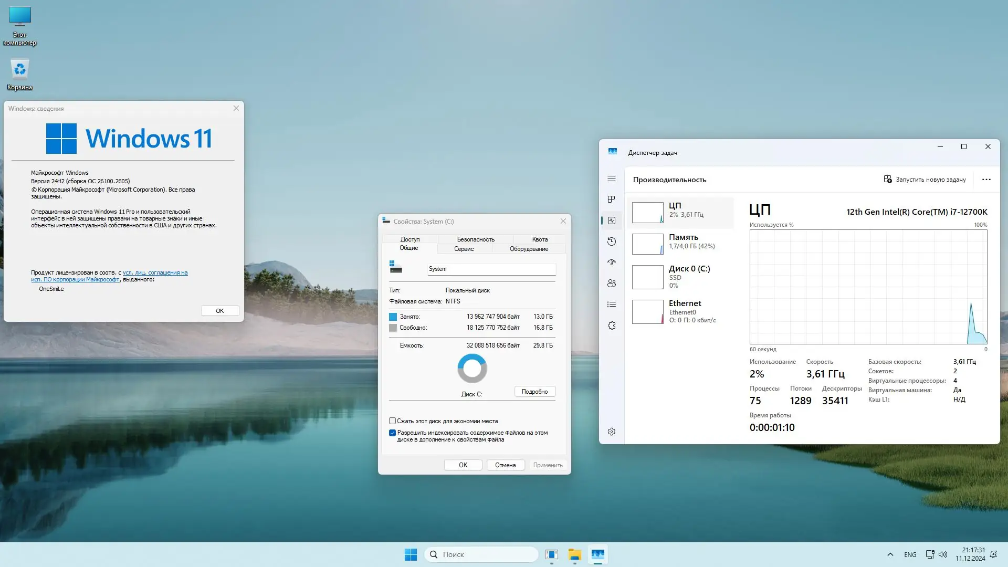Click the System disk name field

point(491,269)
